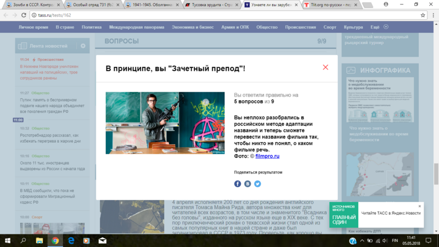
Task: Open the filmpro.ru photo credit link
Action: point(267,156)
